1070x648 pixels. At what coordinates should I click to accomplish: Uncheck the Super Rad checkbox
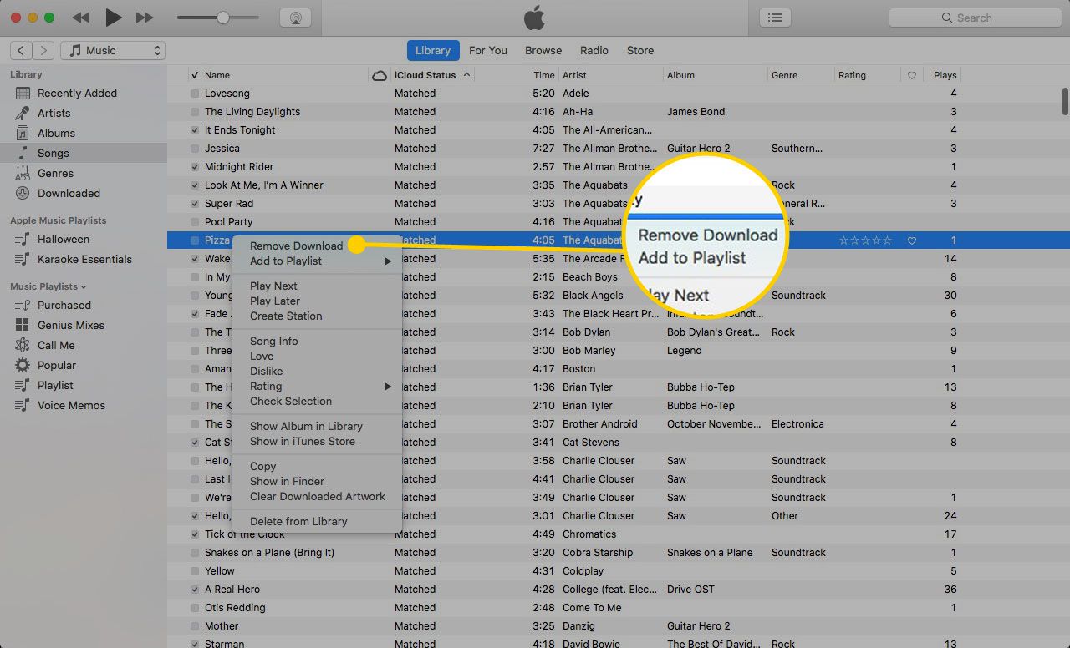tap(195, 204)
